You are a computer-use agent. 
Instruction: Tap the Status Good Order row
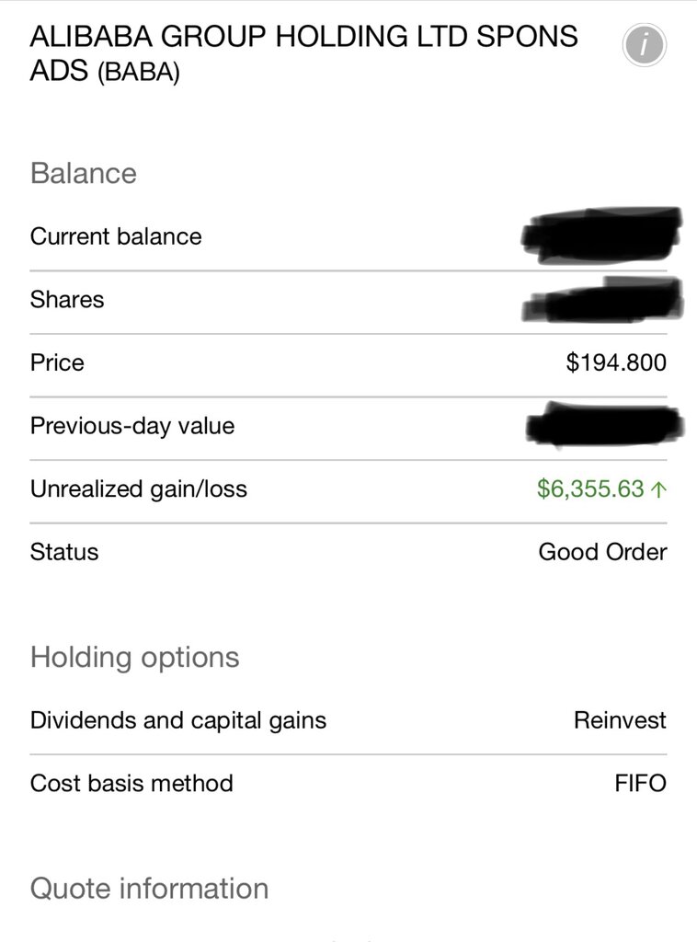click(348, 552)
